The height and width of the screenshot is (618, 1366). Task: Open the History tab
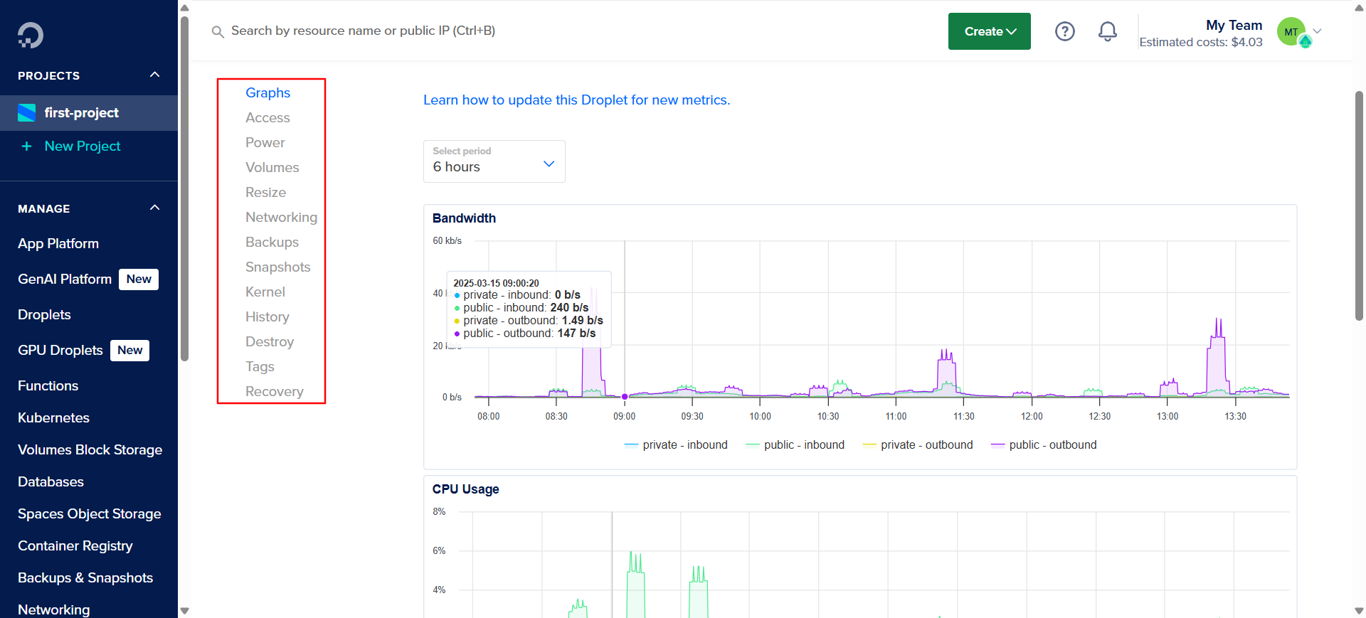pos(267,316)
